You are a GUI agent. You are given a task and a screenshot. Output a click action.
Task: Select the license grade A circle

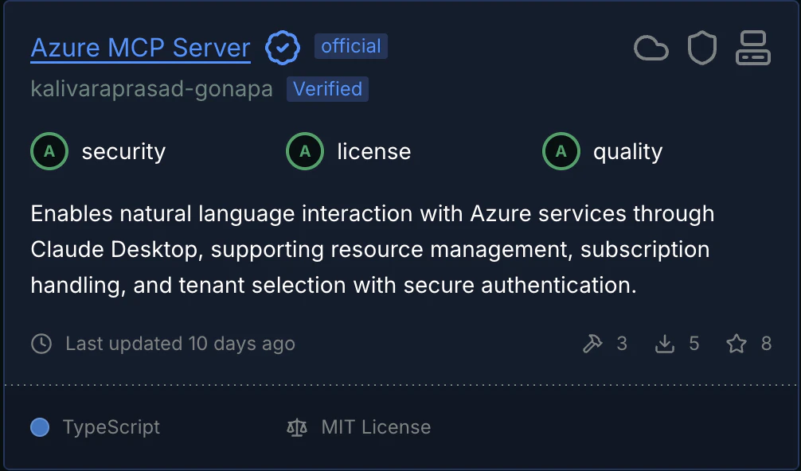point(305,151)
